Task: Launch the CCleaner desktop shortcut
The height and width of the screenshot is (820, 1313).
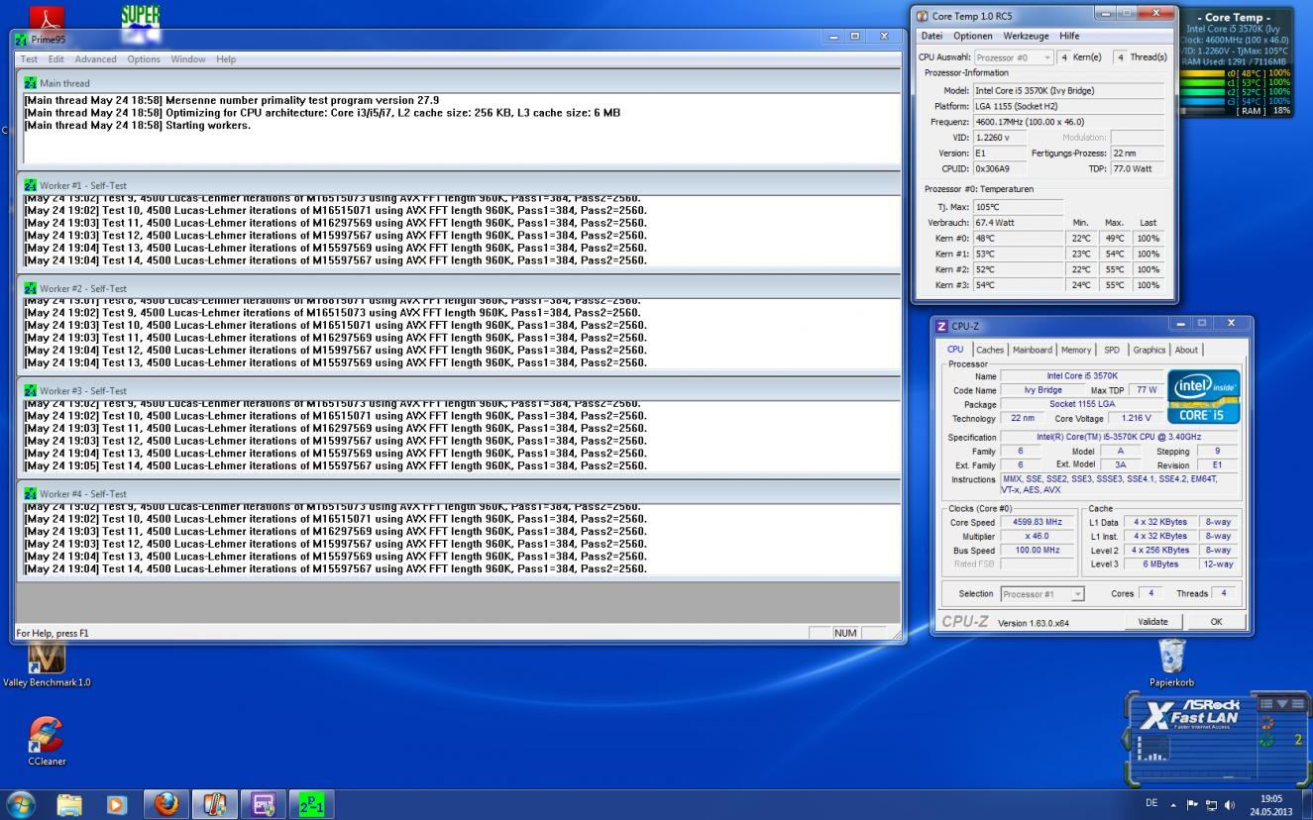Action: point(47,736)
